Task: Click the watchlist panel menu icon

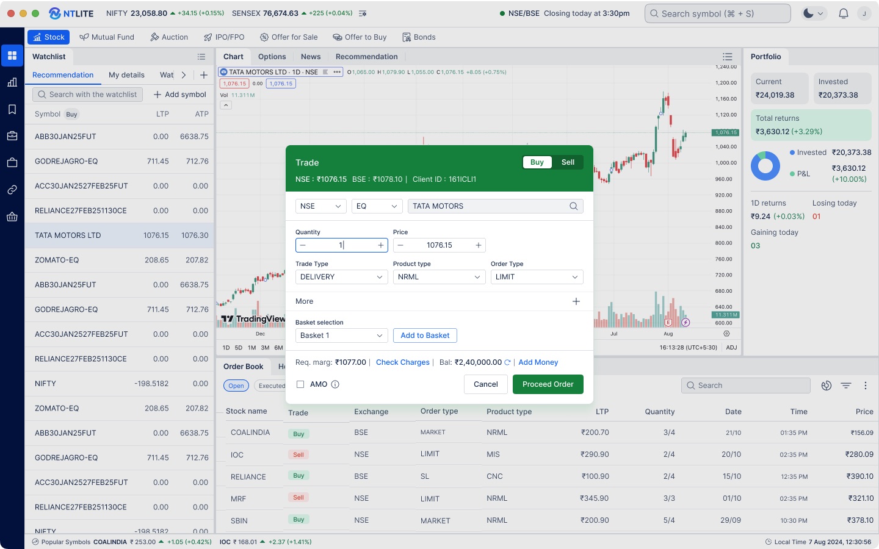Action: (x=201, y=57)
